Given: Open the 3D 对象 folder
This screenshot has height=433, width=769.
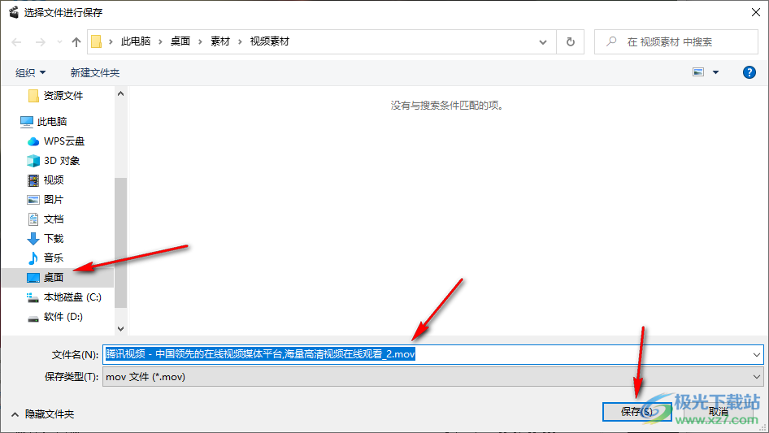Looking at the screenshot, I should pos(61,161).
